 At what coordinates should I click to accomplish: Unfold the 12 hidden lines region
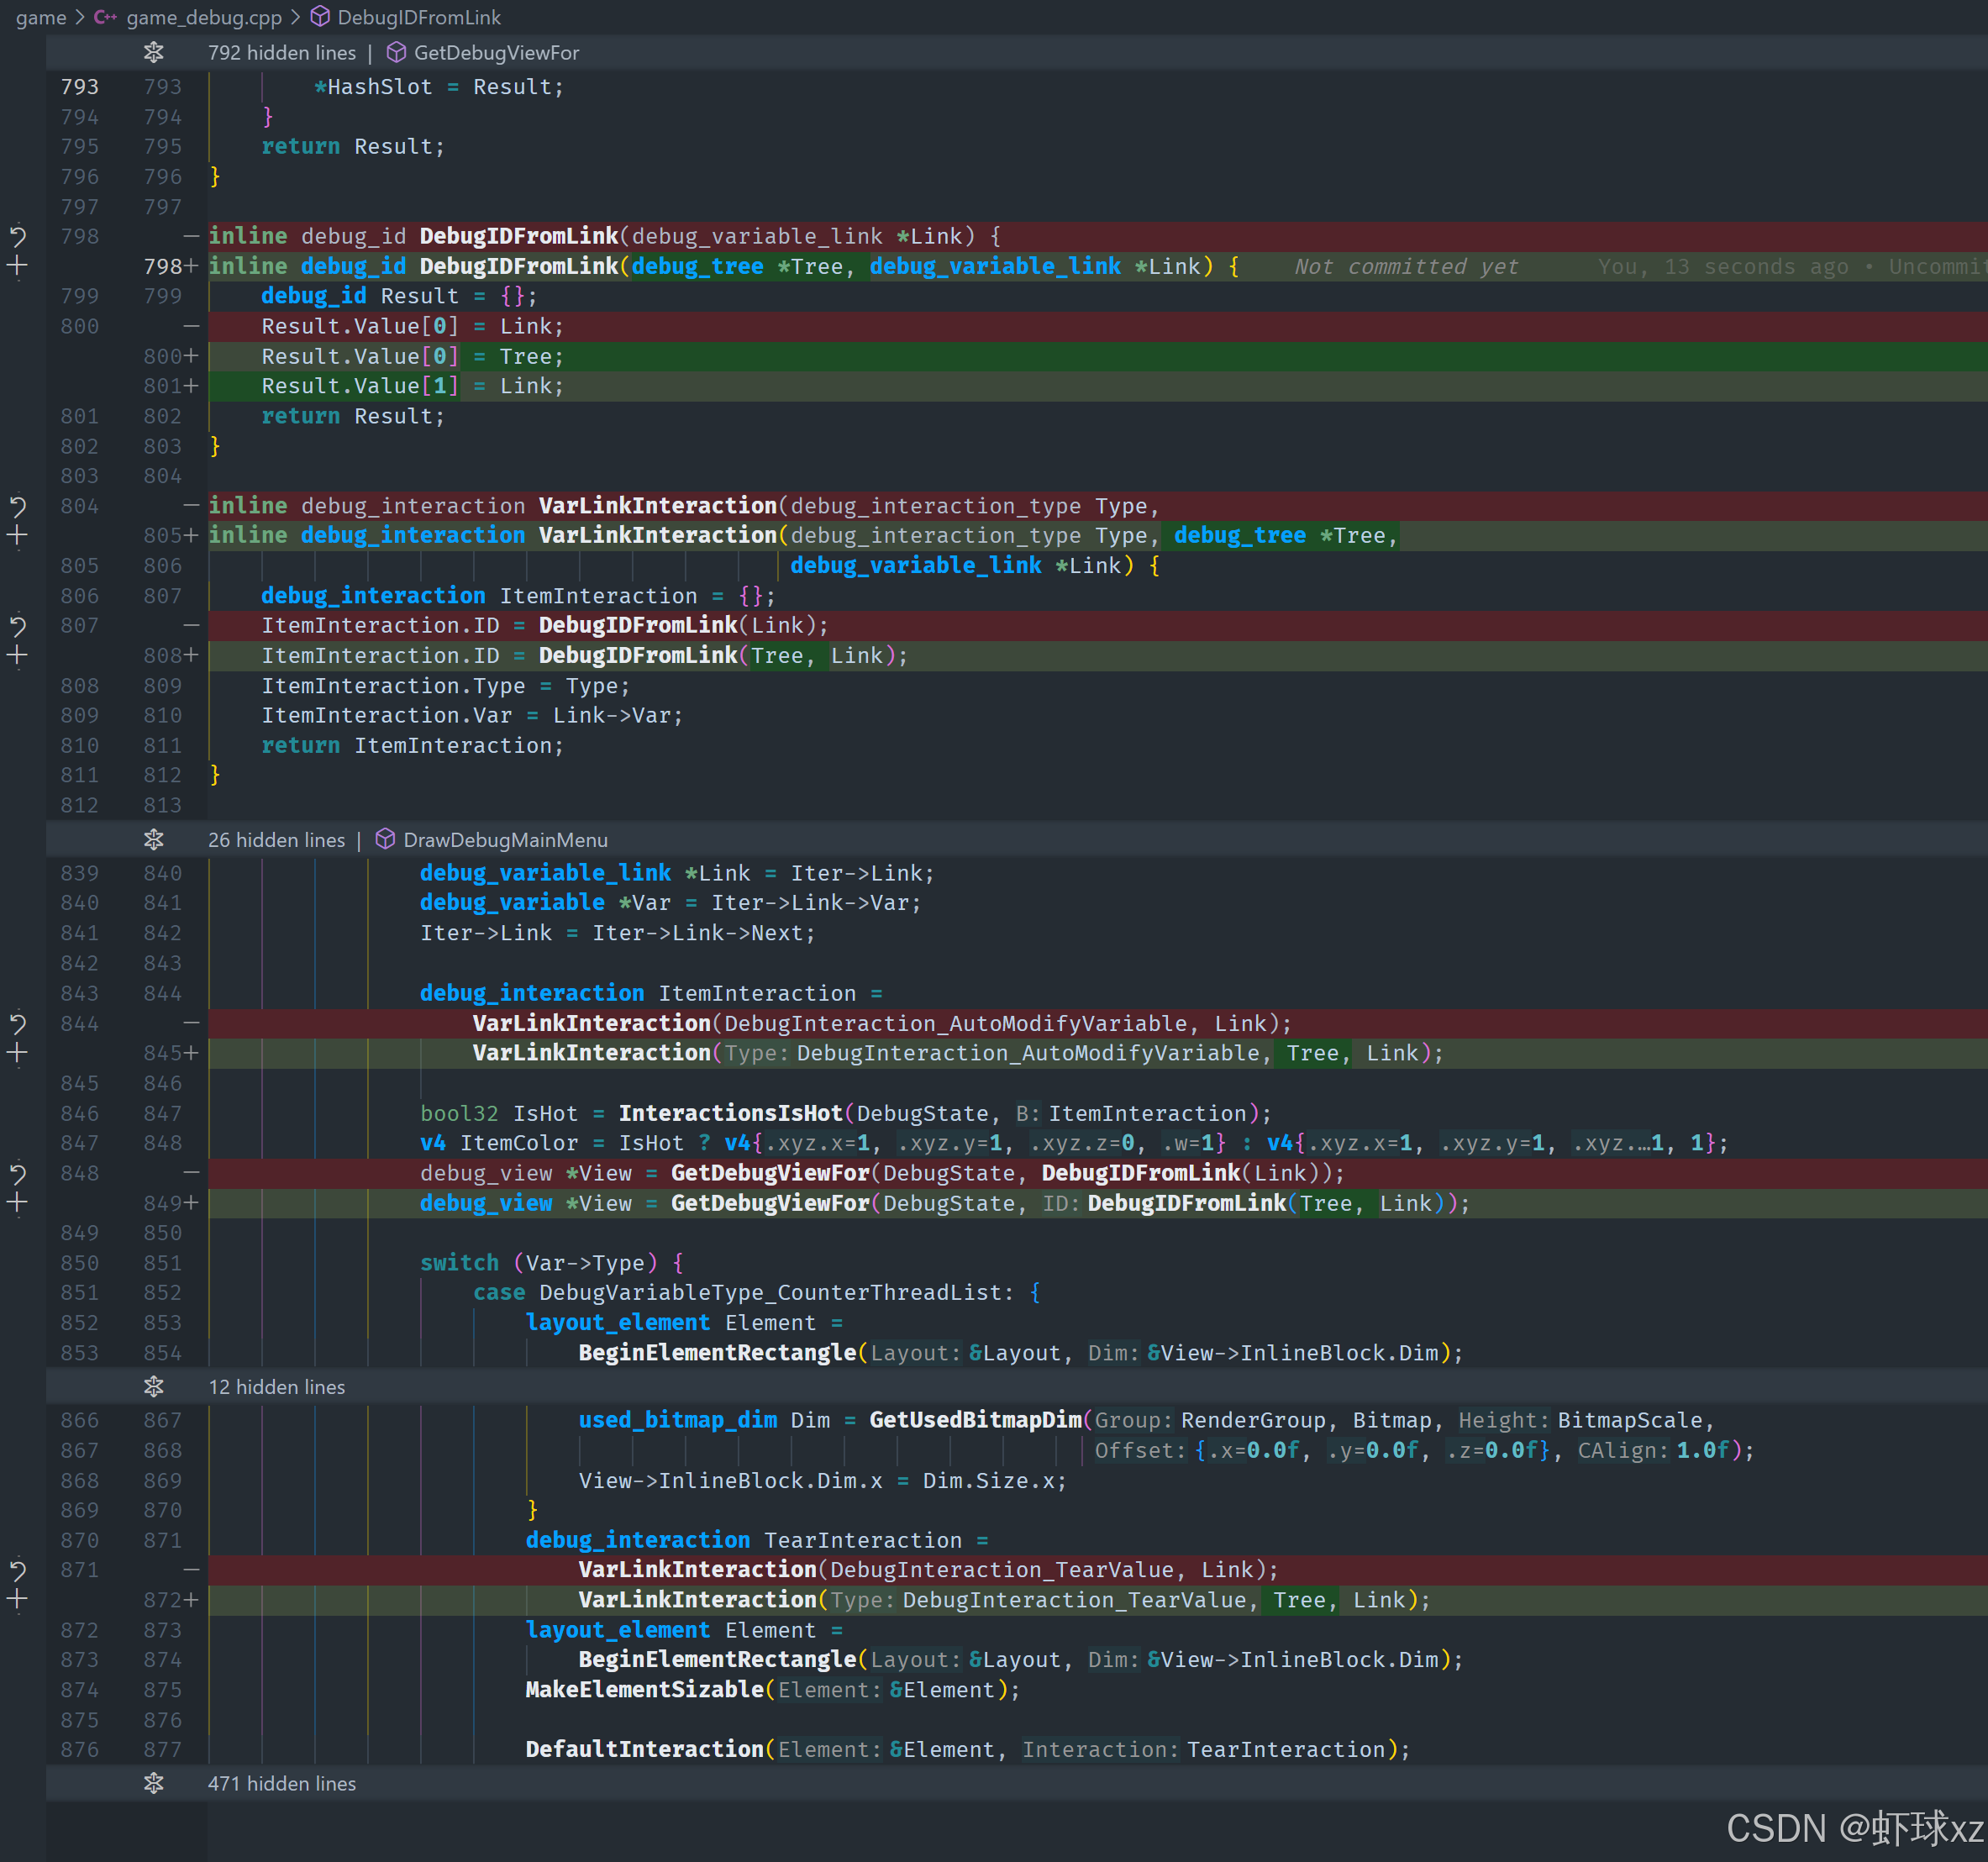tap(153, 1387)
